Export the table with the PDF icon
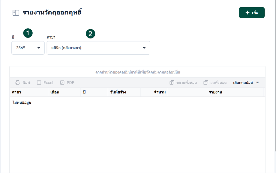The image size is (276, 175). click(62, 83)
